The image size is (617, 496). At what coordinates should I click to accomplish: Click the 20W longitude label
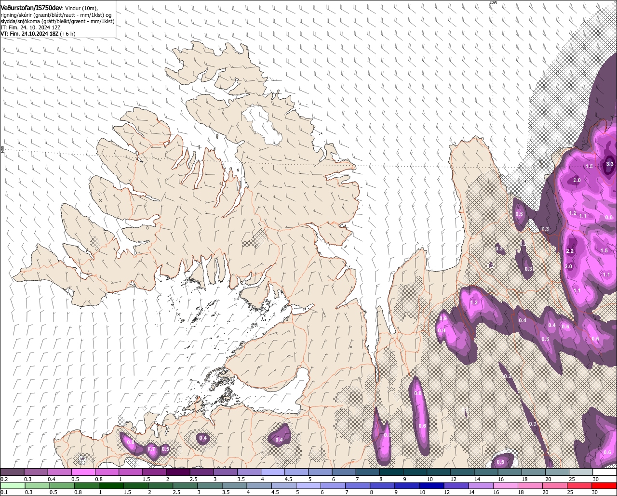click(492, 2)
